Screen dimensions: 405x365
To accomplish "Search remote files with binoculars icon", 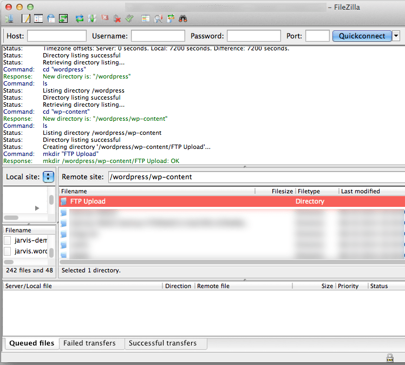I will coord(183,18).
